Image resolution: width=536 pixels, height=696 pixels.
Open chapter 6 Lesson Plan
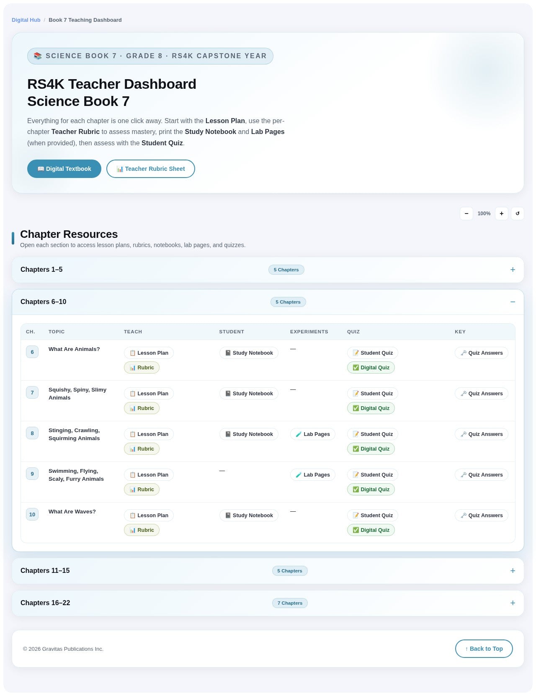(x=149, y=353)
